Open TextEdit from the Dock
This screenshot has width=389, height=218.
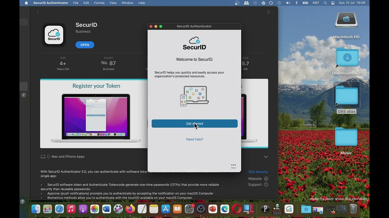(x=142, y=209)
